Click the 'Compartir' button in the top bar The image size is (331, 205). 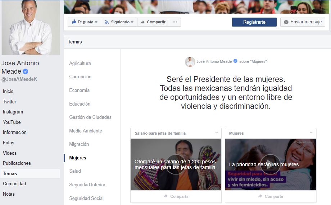(x=153, y=22)
